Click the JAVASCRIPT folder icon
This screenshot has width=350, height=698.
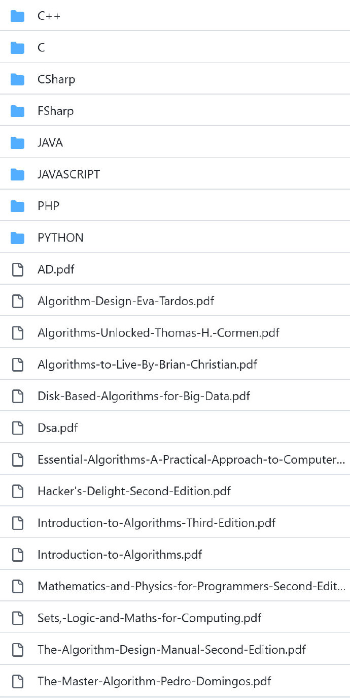pos(17,174)
